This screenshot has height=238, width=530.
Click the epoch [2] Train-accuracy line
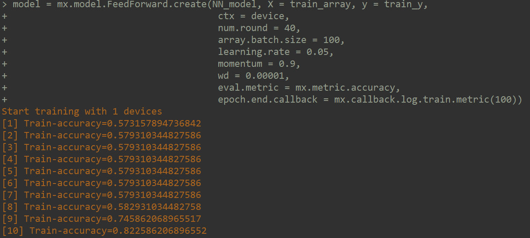click(x=101, y=135)
